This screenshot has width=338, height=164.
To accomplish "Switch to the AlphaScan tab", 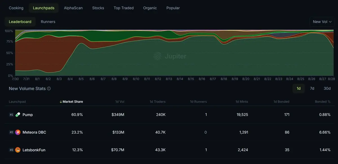I will (x=73, y=8).
